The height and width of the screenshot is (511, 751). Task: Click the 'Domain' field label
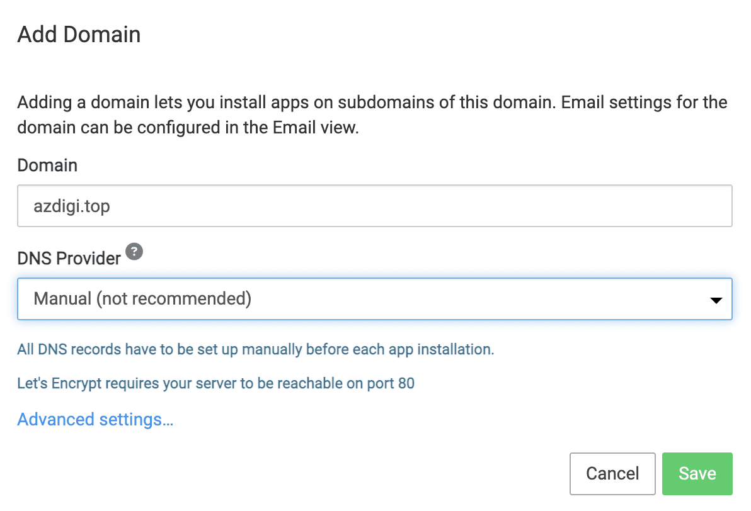click(x=47, y=166)
